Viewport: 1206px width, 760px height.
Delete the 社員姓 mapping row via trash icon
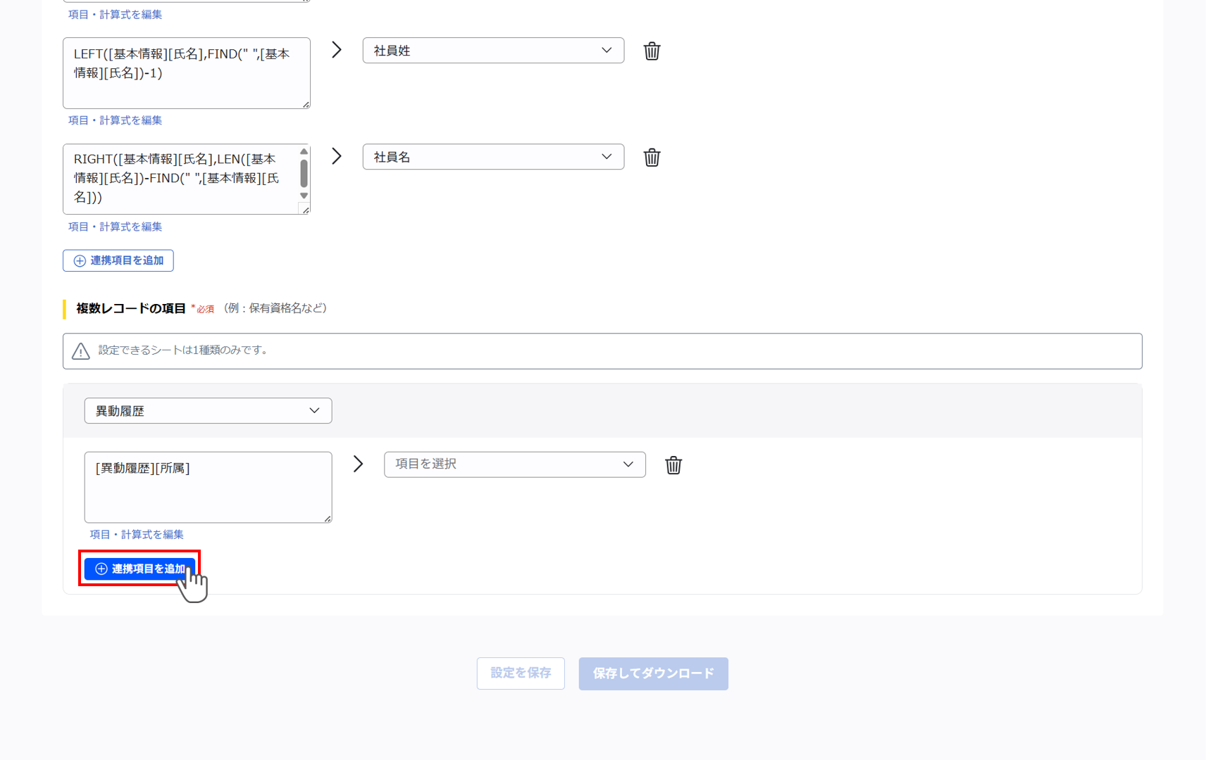coord(652,50)
